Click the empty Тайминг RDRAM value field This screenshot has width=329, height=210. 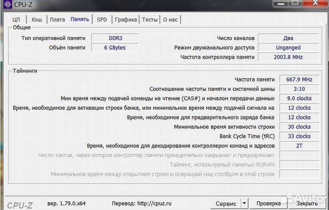pyautogui.click(x=299, y=165)
